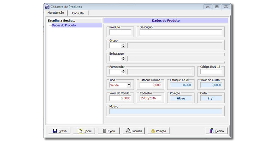Viewport: 265px width, 141px height.
Task: Click into the Descrição text field
Action: point(181,32)
